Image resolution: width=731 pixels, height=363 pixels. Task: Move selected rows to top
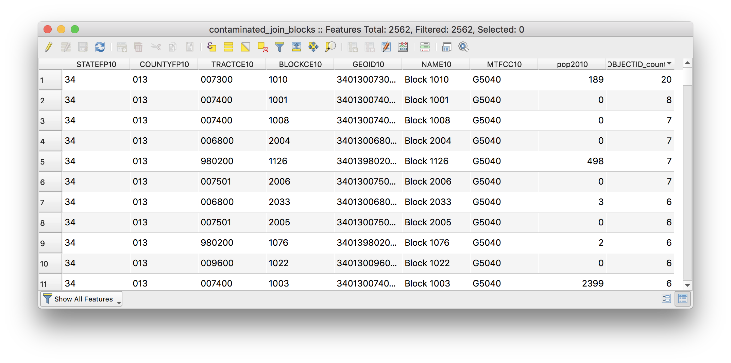296,47
